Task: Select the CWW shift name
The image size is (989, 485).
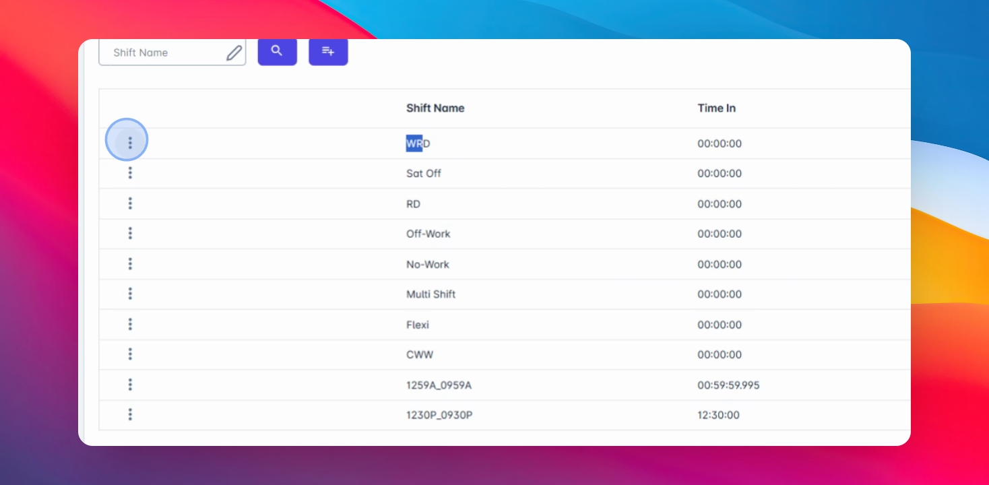Action: pos(420,354)
